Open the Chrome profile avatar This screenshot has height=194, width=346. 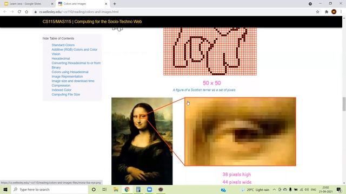[334, 12]
